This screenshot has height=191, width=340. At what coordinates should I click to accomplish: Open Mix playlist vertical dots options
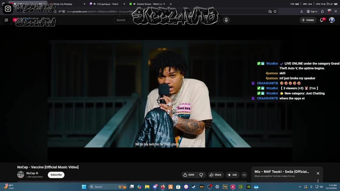tap(318, 181)
